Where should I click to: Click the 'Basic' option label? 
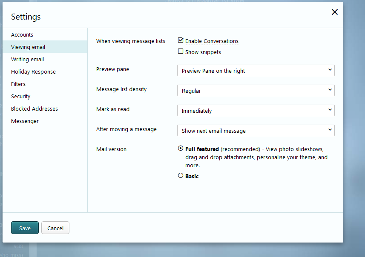pos(192,176)
